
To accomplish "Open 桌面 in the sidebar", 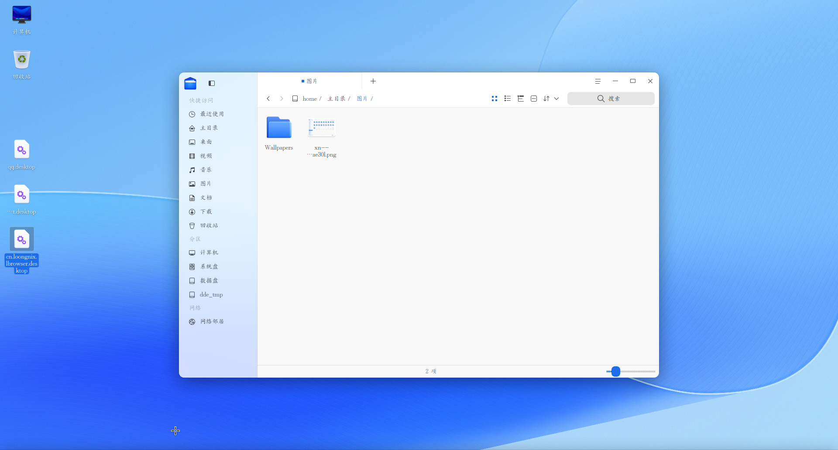I will 218,142.
